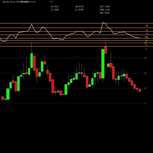Screen dimensions: 153x153
Task: Click the highest peak of the white indicator line
Action: coord(103,22)
